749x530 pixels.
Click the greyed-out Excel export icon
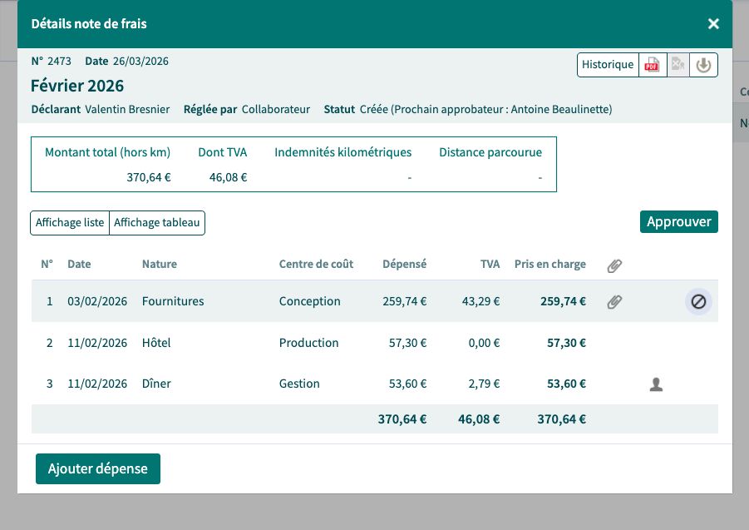pyautogui.click(x=678, y=65)
